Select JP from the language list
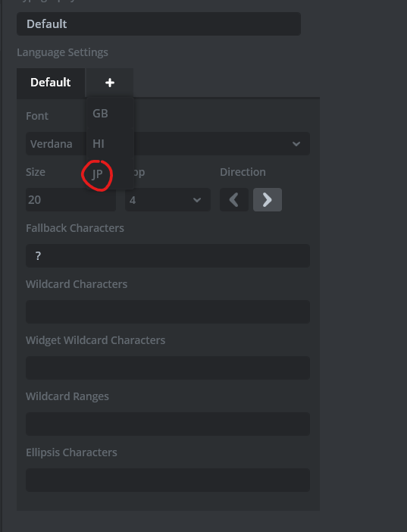This screenshot has height=532, width=407. (x=98, y=174)
